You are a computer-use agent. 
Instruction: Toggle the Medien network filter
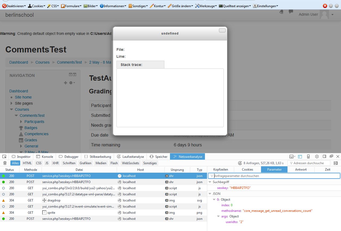[x=101, y=163]
